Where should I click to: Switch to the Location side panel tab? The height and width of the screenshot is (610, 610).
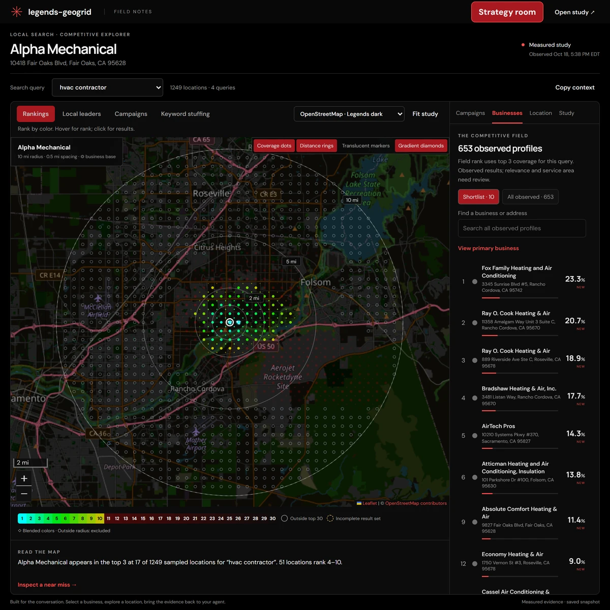coord(540,113)
